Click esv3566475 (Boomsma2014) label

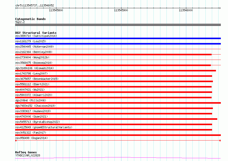click(34, 63)
